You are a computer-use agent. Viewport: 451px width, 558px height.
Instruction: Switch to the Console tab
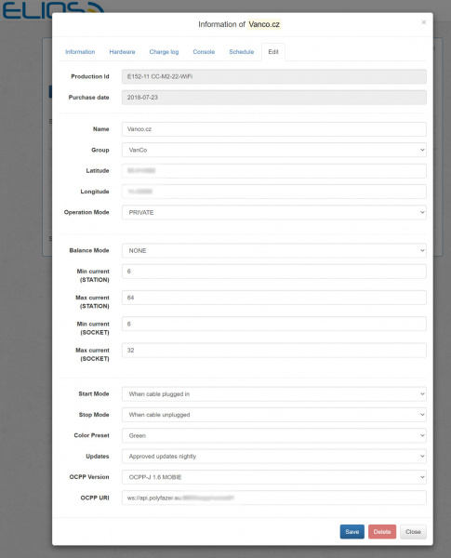tap(204, 52)
